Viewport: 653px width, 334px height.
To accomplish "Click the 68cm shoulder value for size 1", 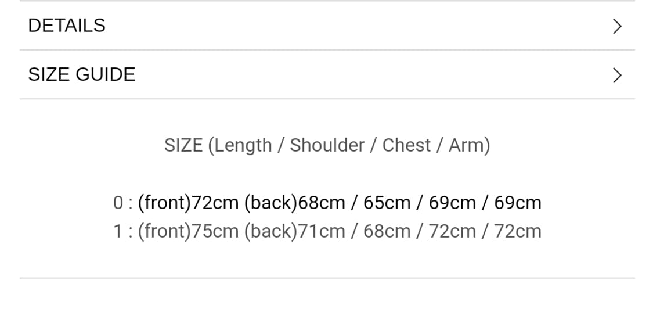I will (387, 231).
